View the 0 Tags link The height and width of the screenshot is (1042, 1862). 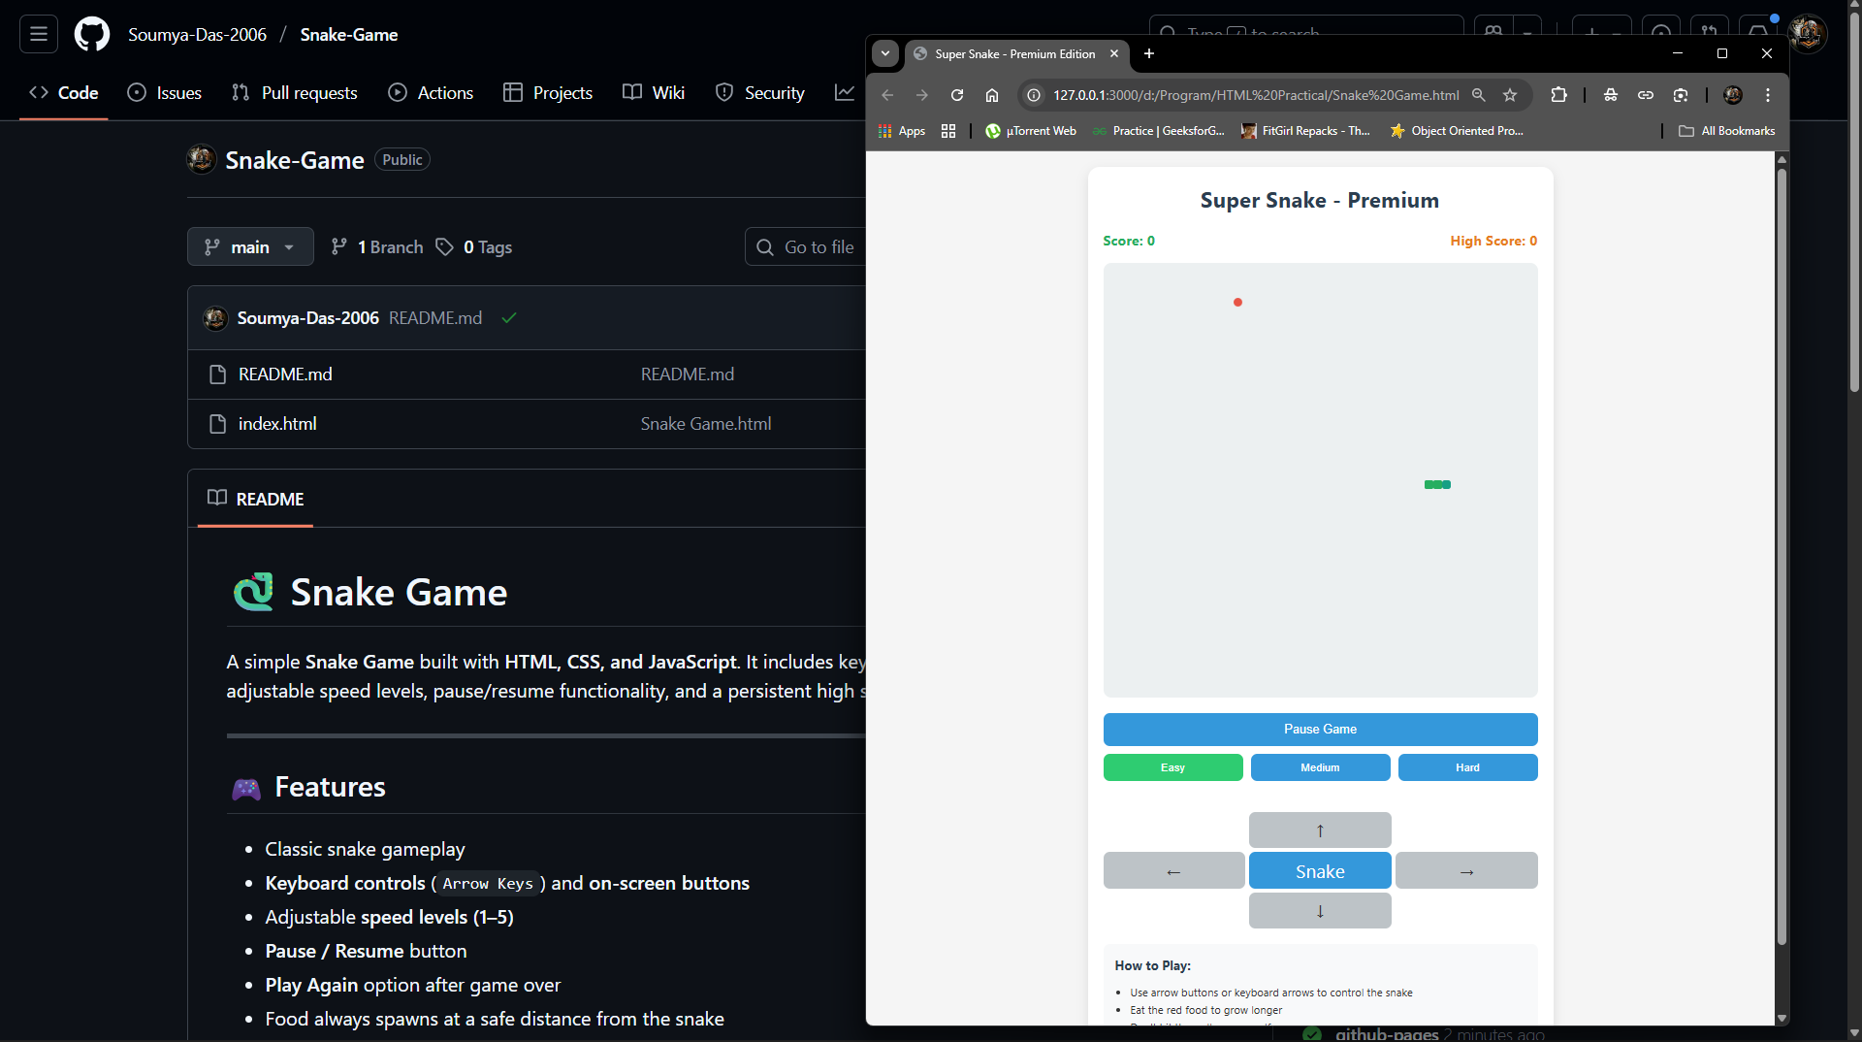click(x=474, y=247)
